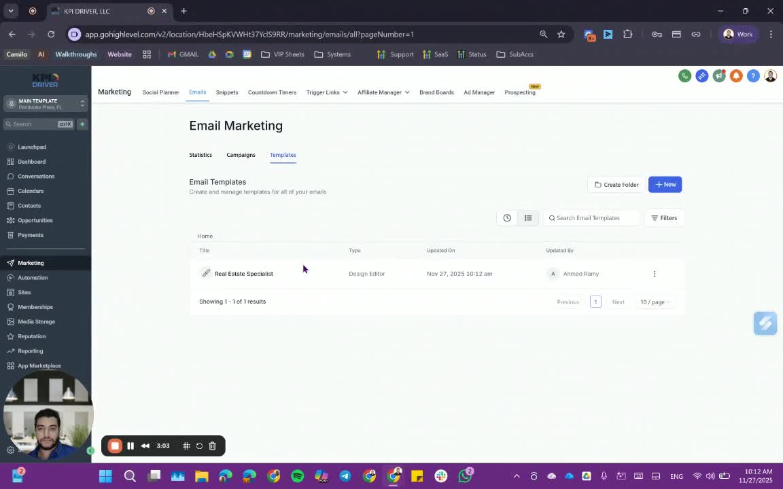783x489 pixels.
Task: Open three-dot menu for Real Estate Specialist
Action: 654,274
